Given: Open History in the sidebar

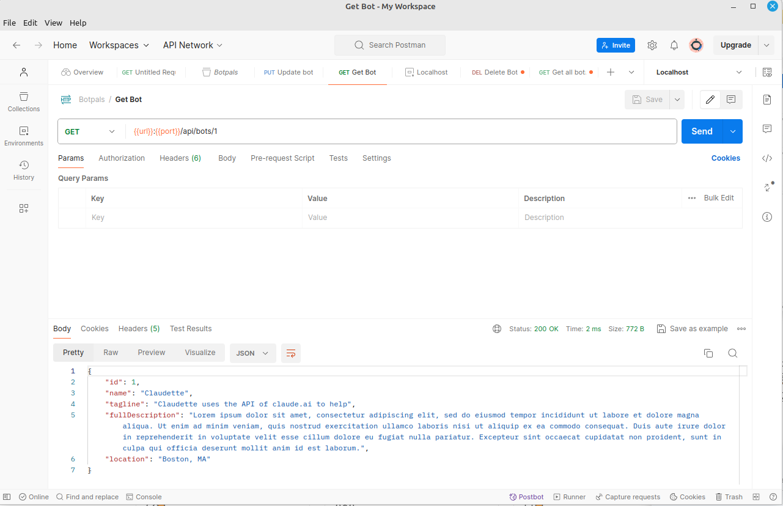Looking at the screenshot, I should (x=24, y=170).
